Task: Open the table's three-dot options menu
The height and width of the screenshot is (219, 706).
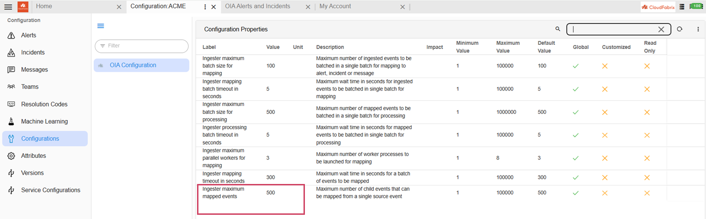Action: click(x=698, y=29)
